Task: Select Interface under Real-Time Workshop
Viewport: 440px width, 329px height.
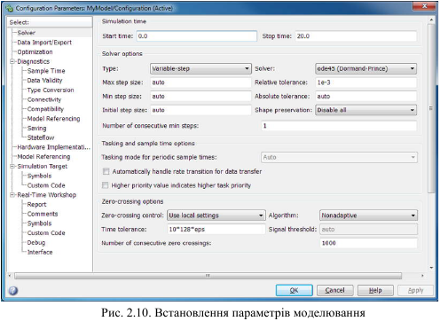Action: 40,252
